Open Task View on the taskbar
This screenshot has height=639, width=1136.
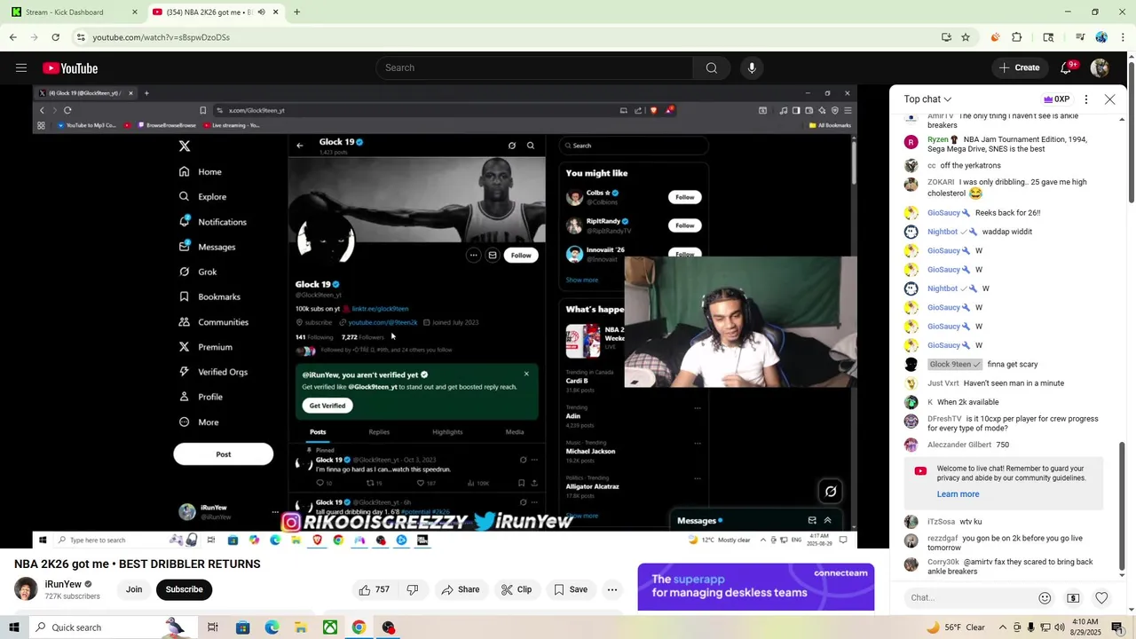[x=213, y=627]
